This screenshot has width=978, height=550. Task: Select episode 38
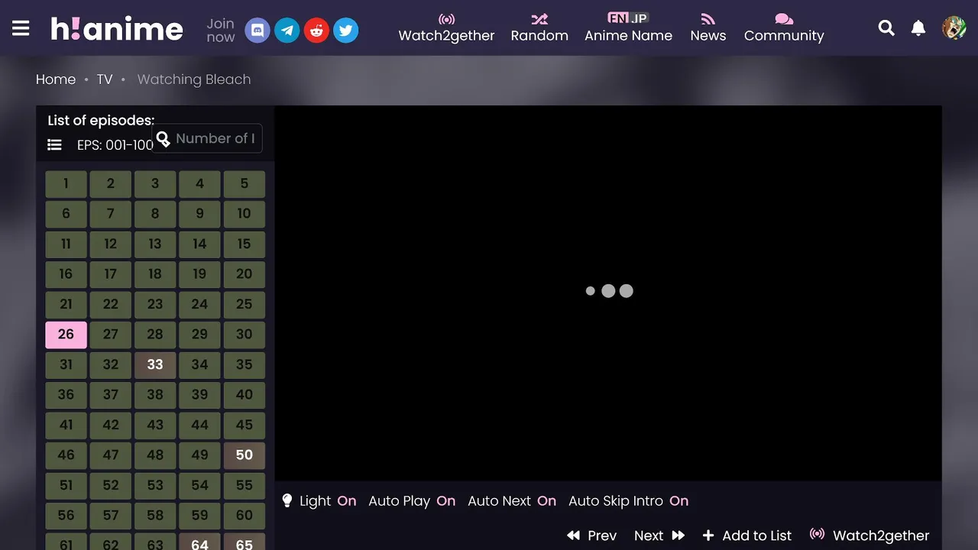pos(155,395)
